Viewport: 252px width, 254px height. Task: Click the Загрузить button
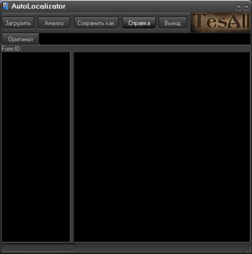[18, 23]
